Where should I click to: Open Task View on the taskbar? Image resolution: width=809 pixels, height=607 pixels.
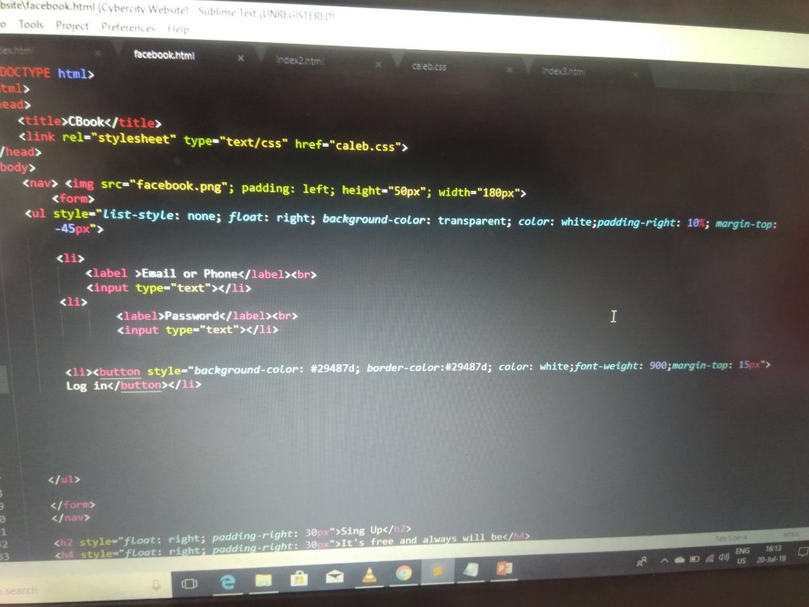point(189,583)
